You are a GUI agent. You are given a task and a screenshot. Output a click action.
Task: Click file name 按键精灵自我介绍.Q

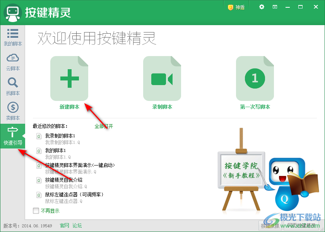click(66, 186)
